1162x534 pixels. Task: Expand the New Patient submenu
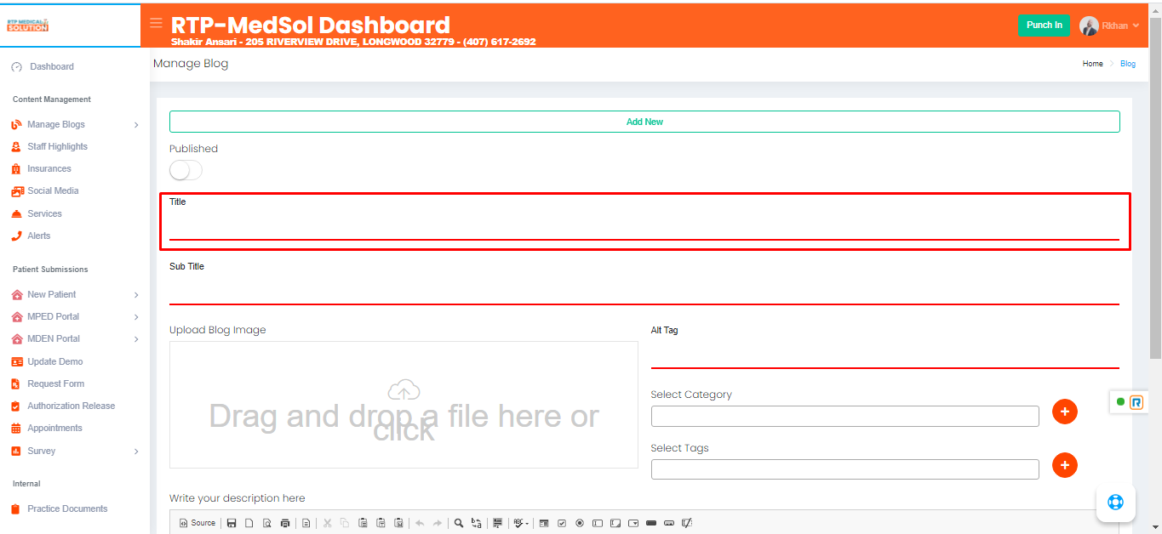pyautogui.click(x=136, y=295)
